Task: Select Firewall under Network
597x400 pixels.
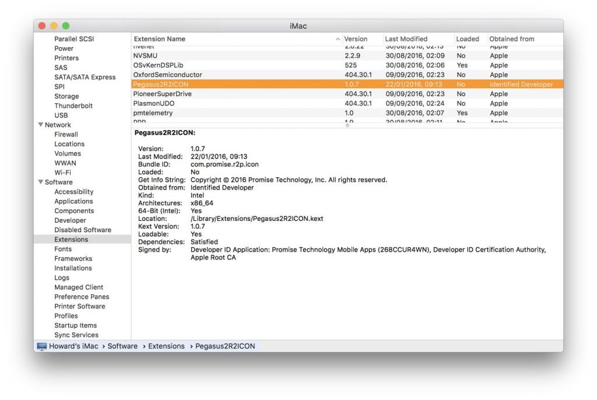Action: 66,134
